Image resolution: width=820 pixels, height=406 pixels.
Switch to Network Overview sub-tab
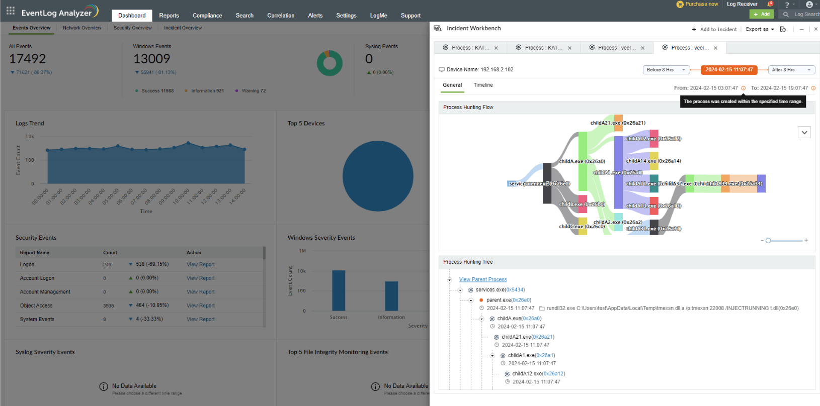[82, 28]
